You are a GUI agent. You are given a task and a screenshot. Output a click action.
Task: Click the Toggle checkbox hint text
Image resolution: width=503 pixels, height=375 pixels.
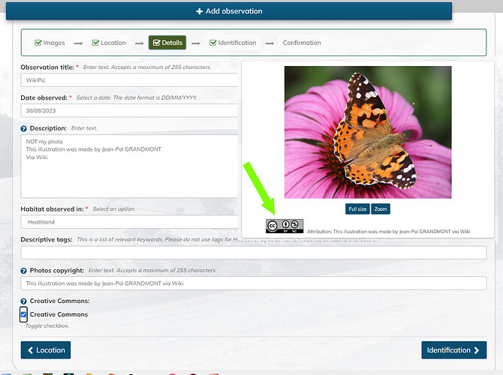pos(47,325)
